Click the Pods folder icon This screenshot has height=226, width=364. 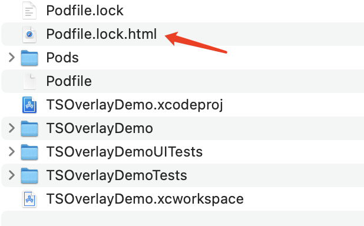(x=29, y=58)
